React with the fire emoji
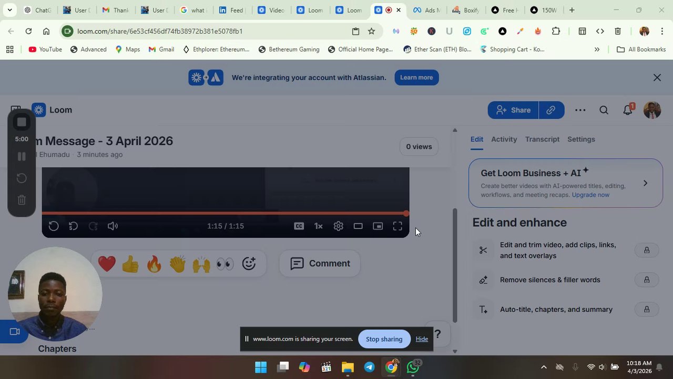Viewport: 673px width, 379px height. pyautogui.click(x=154, y=263)
